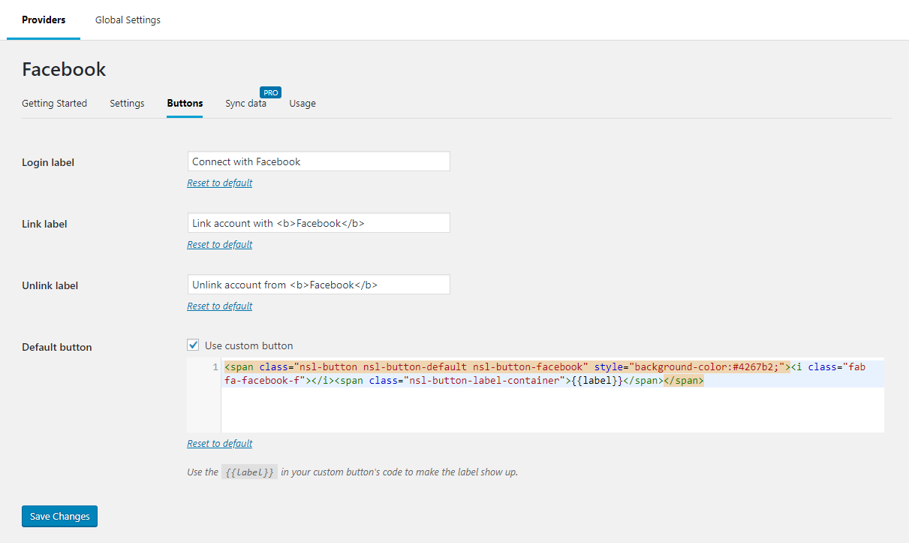Viewport: 909px width, 543px height.
Task: Click the Login label field label
Action: tap(48, 162)
